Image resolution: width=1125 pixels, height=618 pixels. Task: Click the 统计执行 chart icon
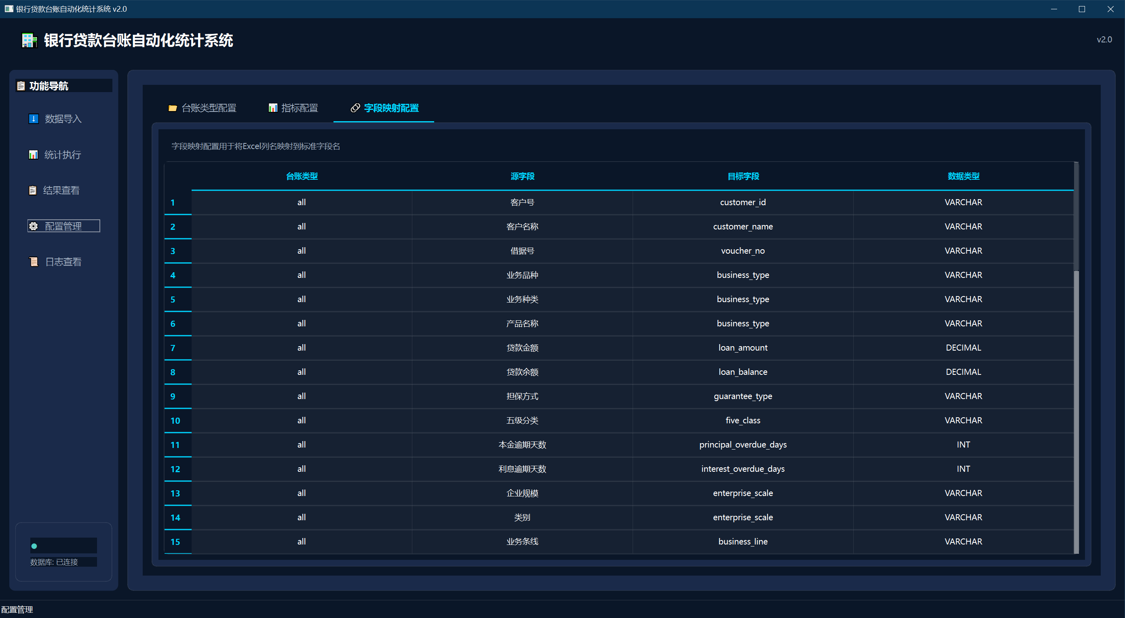pos(33,154)
